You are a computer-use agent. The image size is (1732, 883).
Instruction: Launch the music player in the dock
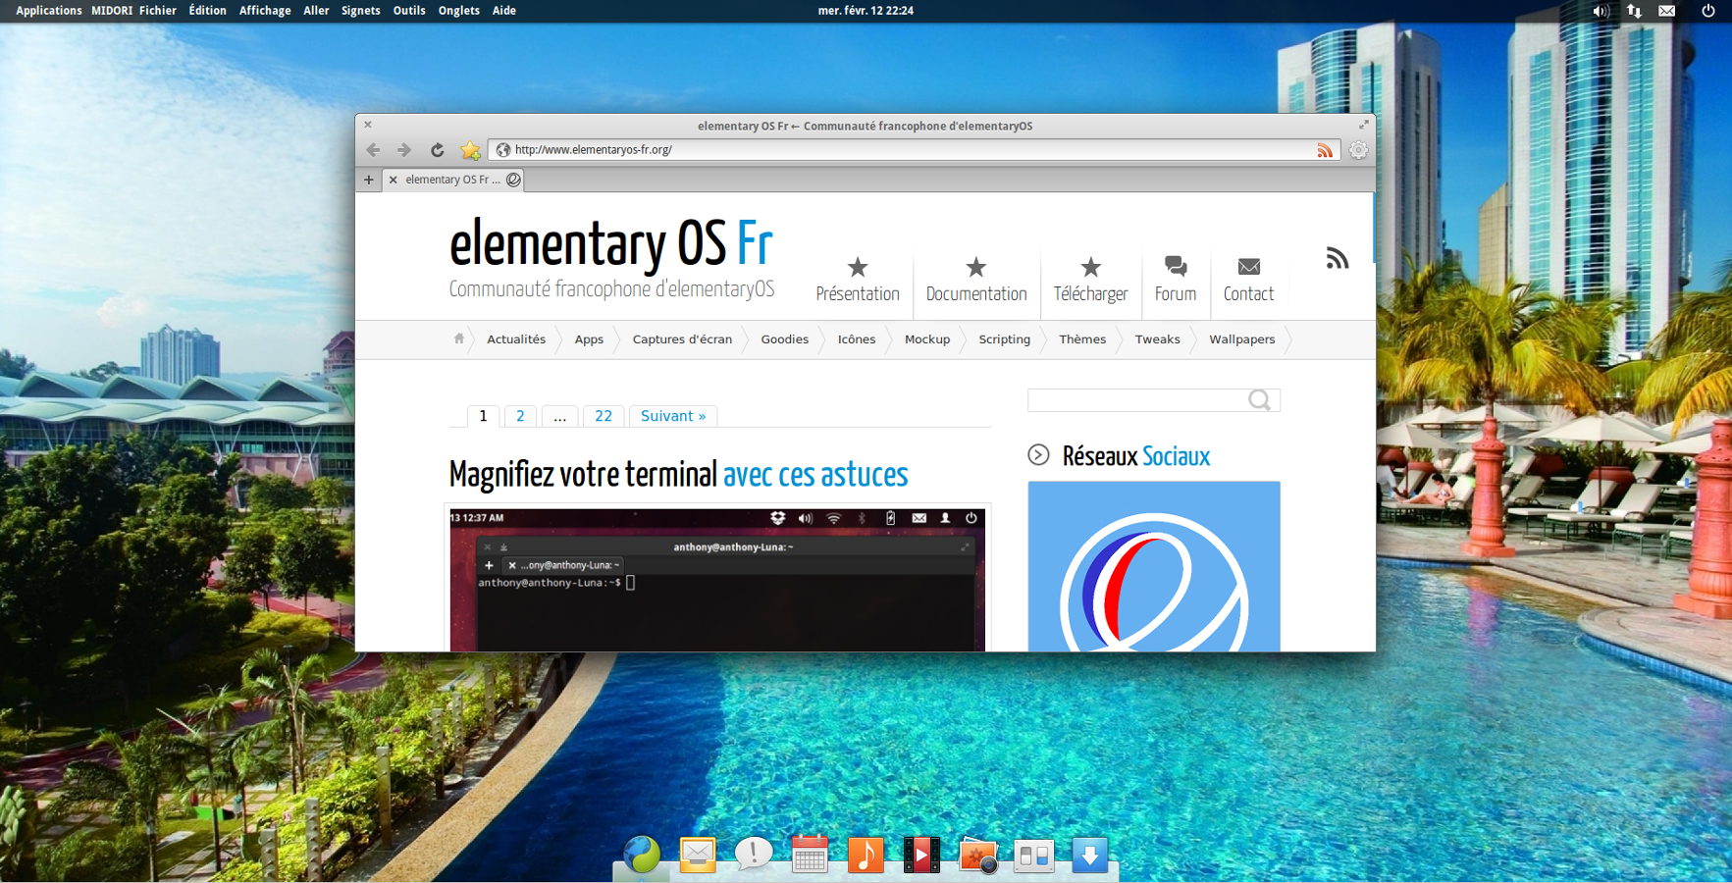click(x=866, y=855)
